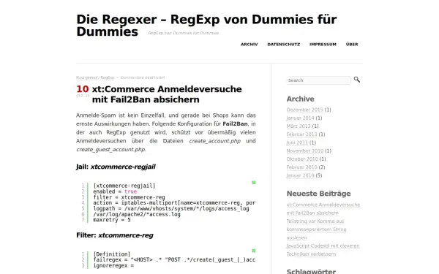
Task: Open the DATENSCHUTZ menu item
Action: click(x=284, y=44)
